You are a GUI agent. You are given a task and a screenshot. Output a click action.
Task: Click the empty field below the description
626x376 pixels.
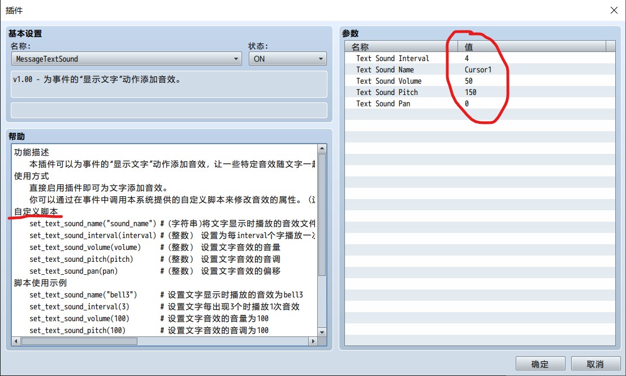click(x=169, y=110)
